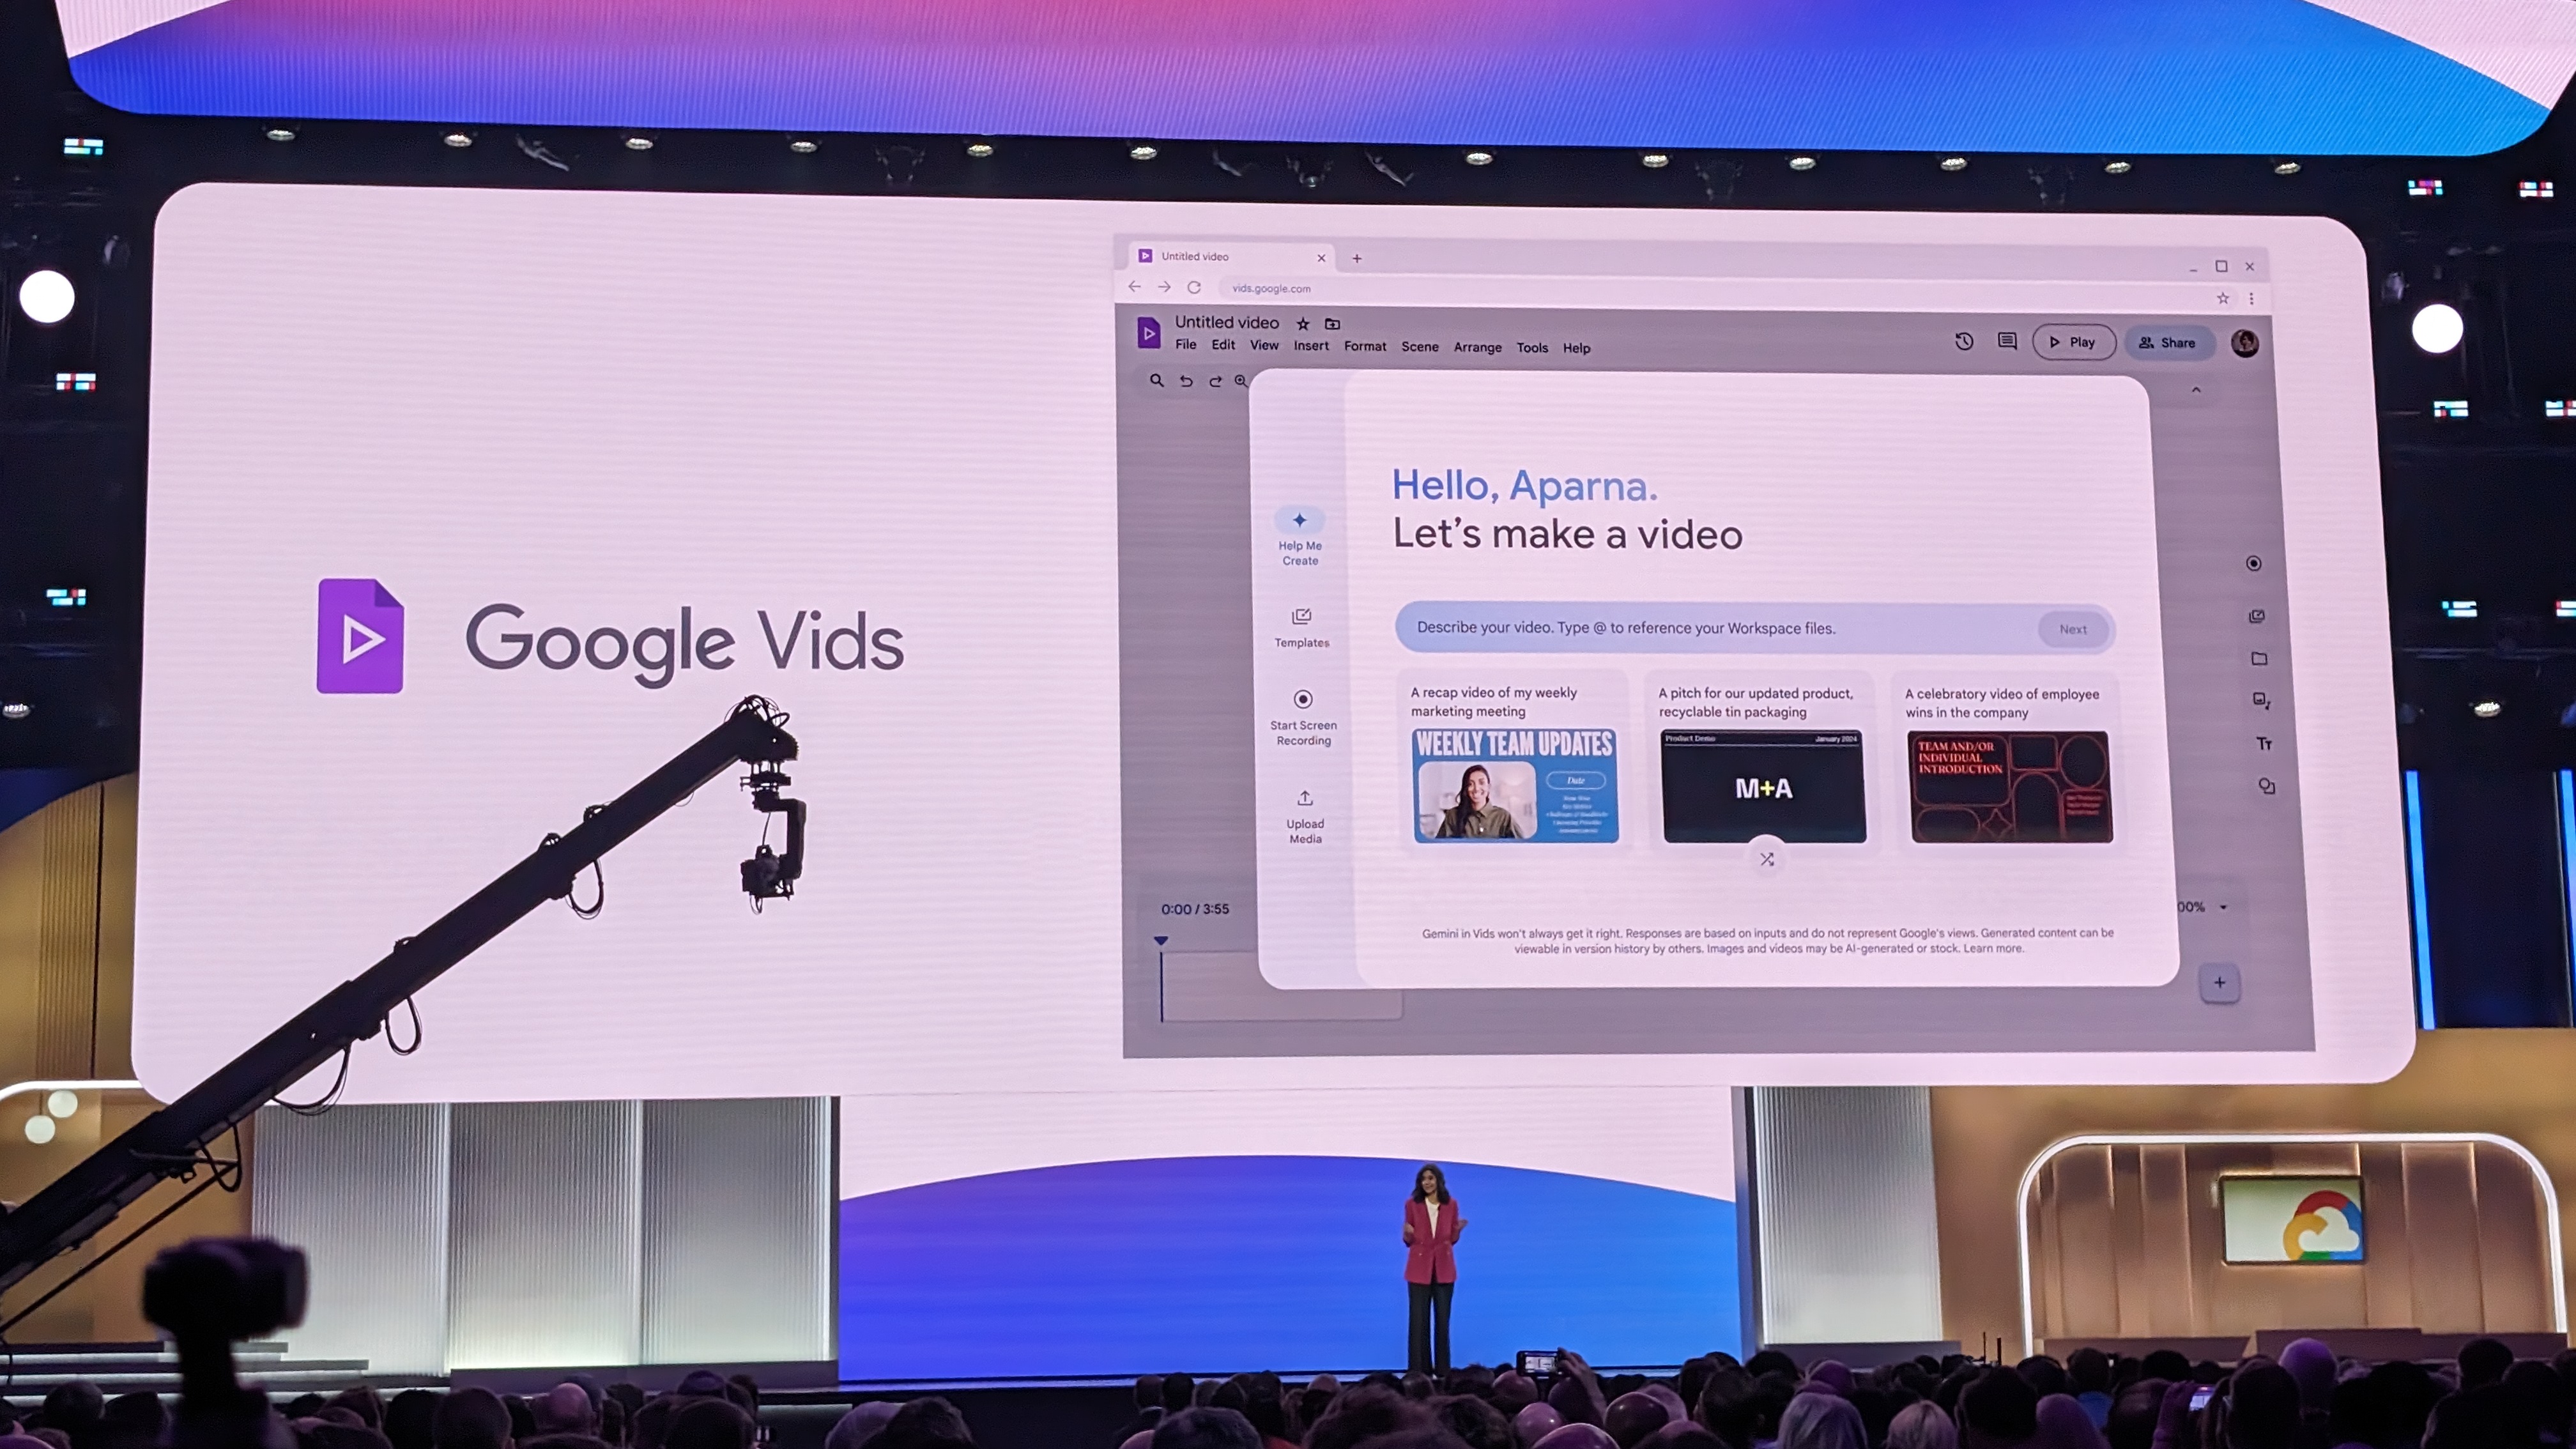
Task: Select the shapes icon in right rail
Action: pos(2266,786)
